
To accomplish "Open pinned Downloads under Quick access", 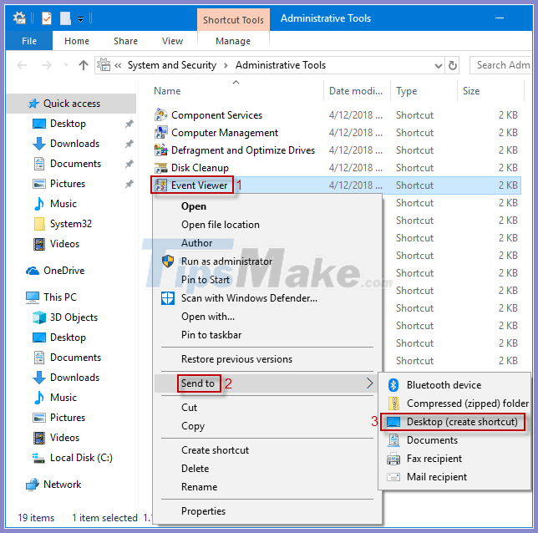I will click(x=74, y=144).
